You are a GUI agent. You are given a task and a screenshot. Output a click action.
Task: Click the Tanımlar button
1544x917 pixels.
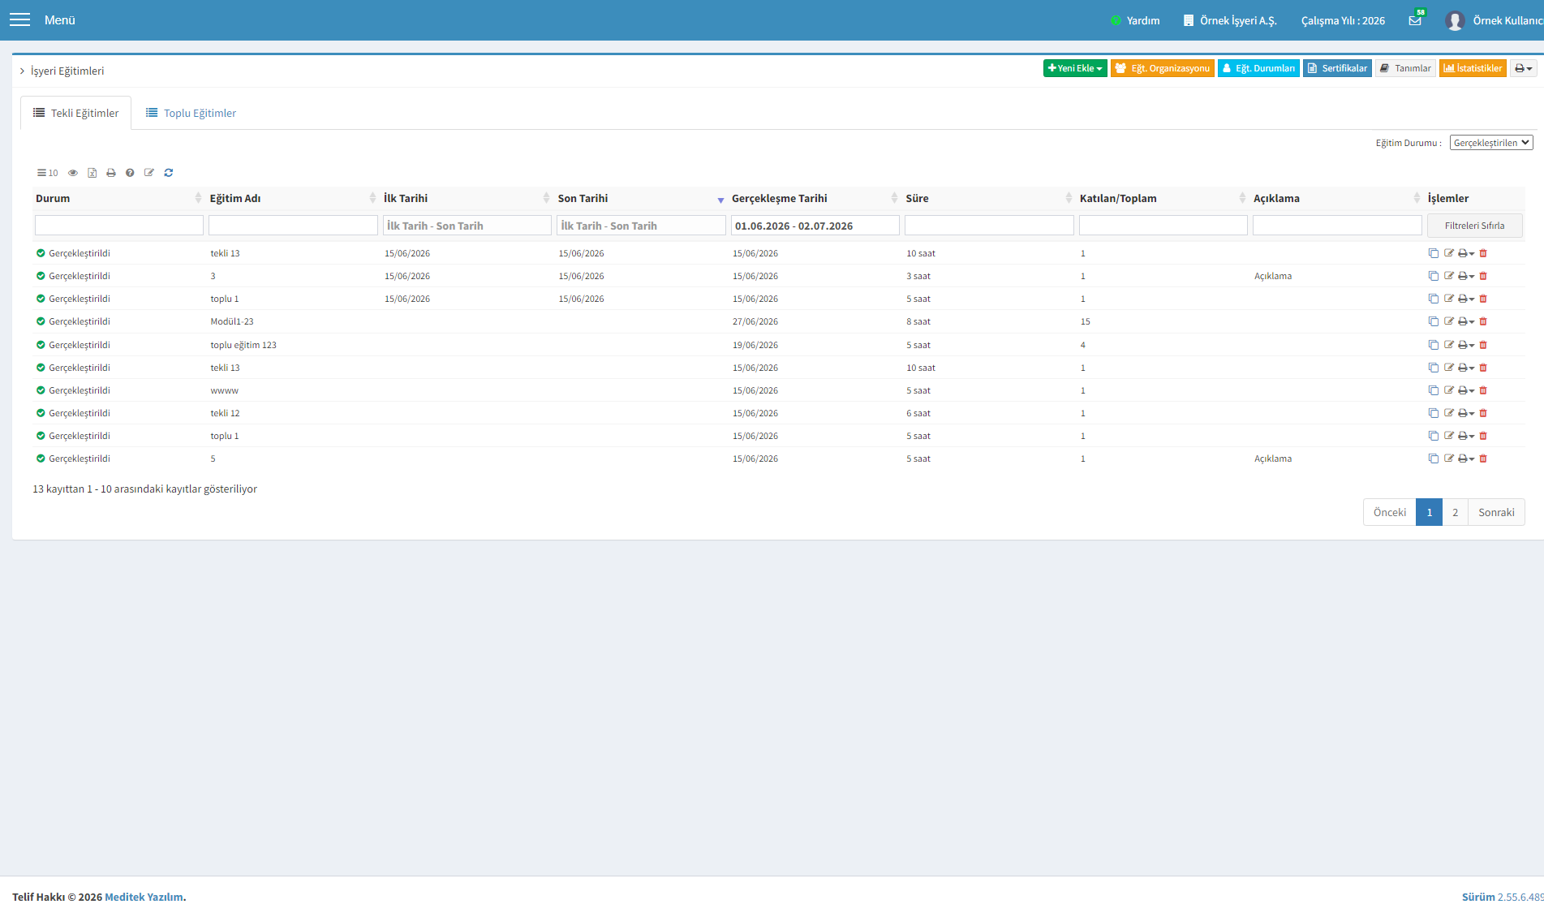[x=1405, y=68]
